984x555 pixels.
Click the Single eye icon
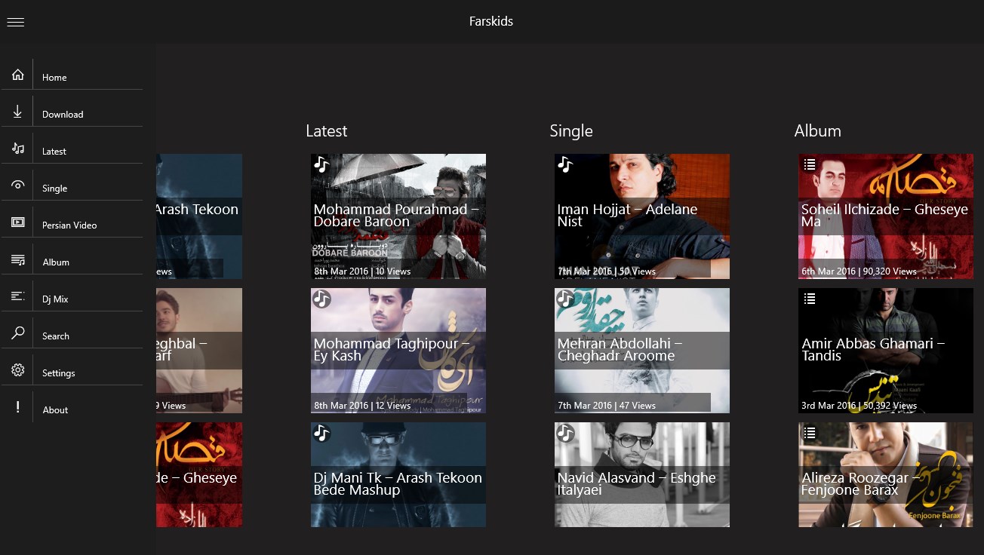[17, 186]
